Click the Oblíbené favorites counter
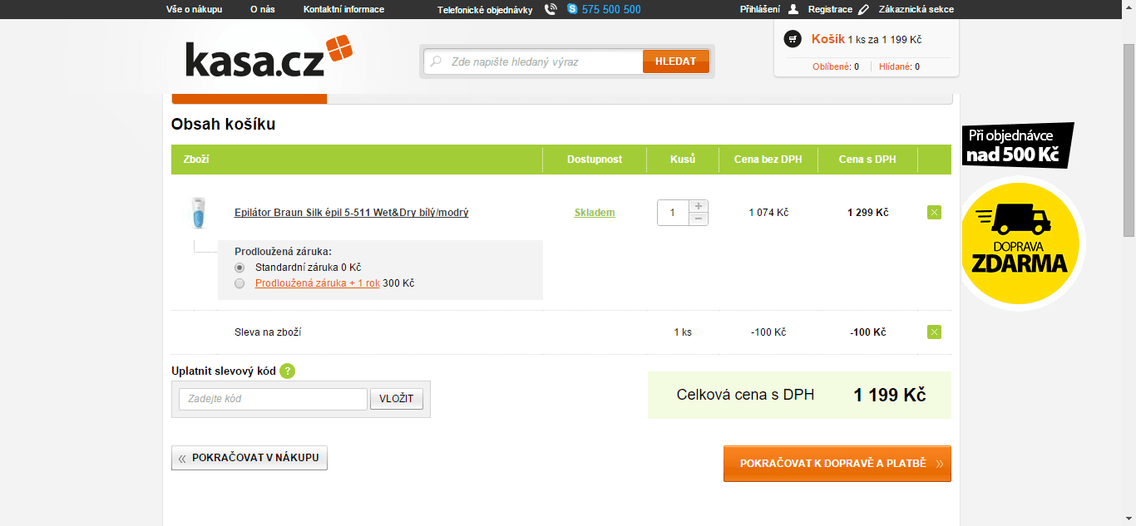The image size is (1136, 526). point(836,66)
